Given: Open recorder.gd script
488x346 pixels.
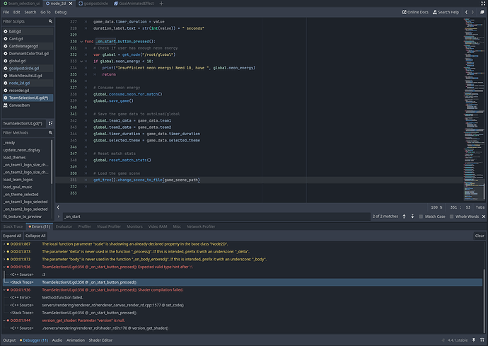Looking at the screenshot, I should pos(28,91).
